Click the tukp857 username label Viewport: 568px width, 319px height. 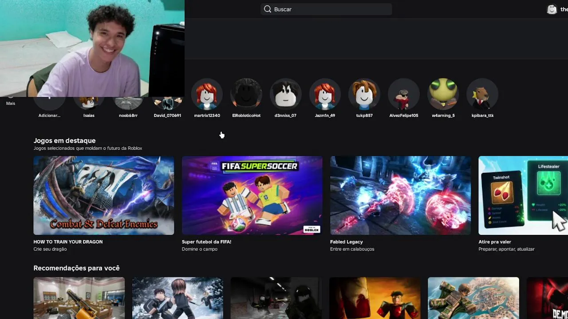(x=364, y=116)
